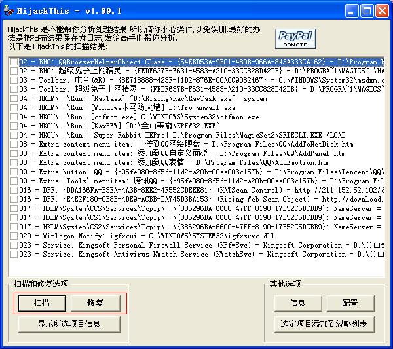Viewport: 393px width, 349px height.
Task: Check the O9 Extra button QQ entry
Action: click(14, 172)
